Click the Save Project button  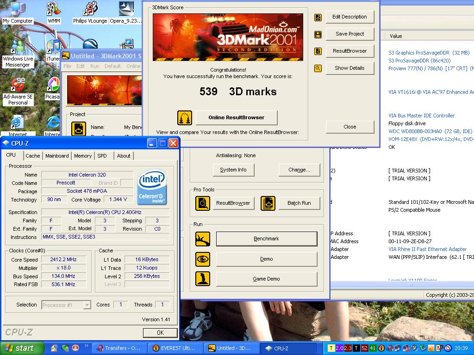point(350,34)
